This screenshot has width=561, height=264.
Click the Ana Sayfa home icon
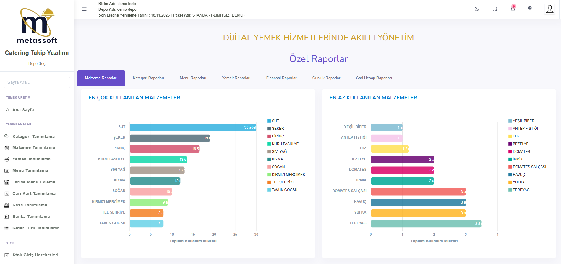[x=7, y=110]
